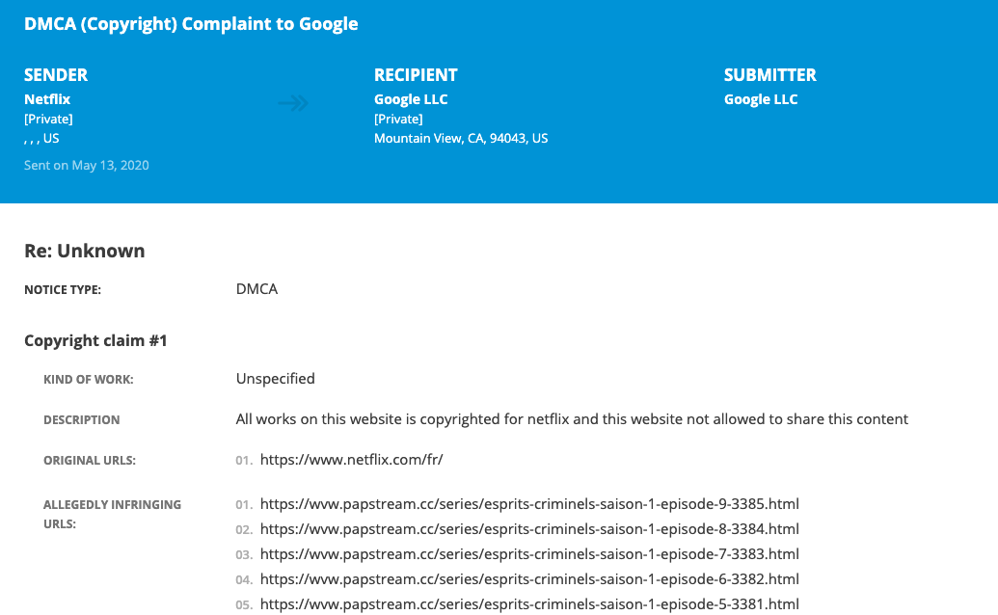Click the Copyright claim #1 heading

tap(95, 340)
